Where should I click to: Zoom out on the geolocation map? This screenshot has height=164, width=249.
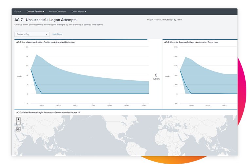coord(18,123)
